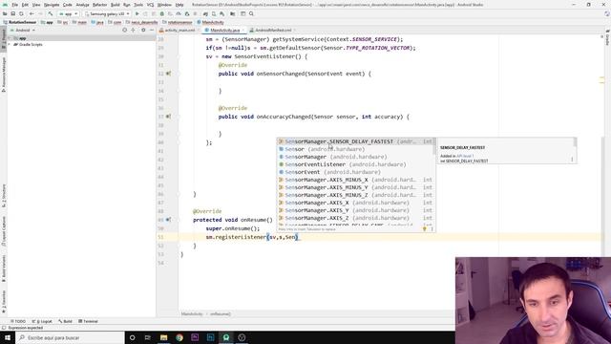The image size is (611, 344).
Task: Click the Project panel scroll-from-source target icon
Action: (x=125, y=30)
